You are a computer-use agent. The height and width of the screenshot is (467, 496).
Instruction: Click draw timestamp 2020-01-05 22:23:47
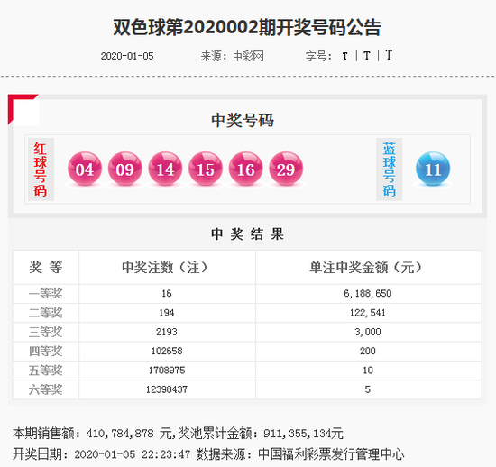(x=133, y=454)
